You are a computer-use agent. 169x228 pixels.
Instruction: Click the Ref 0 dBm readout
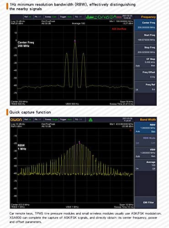coord(16,126)
